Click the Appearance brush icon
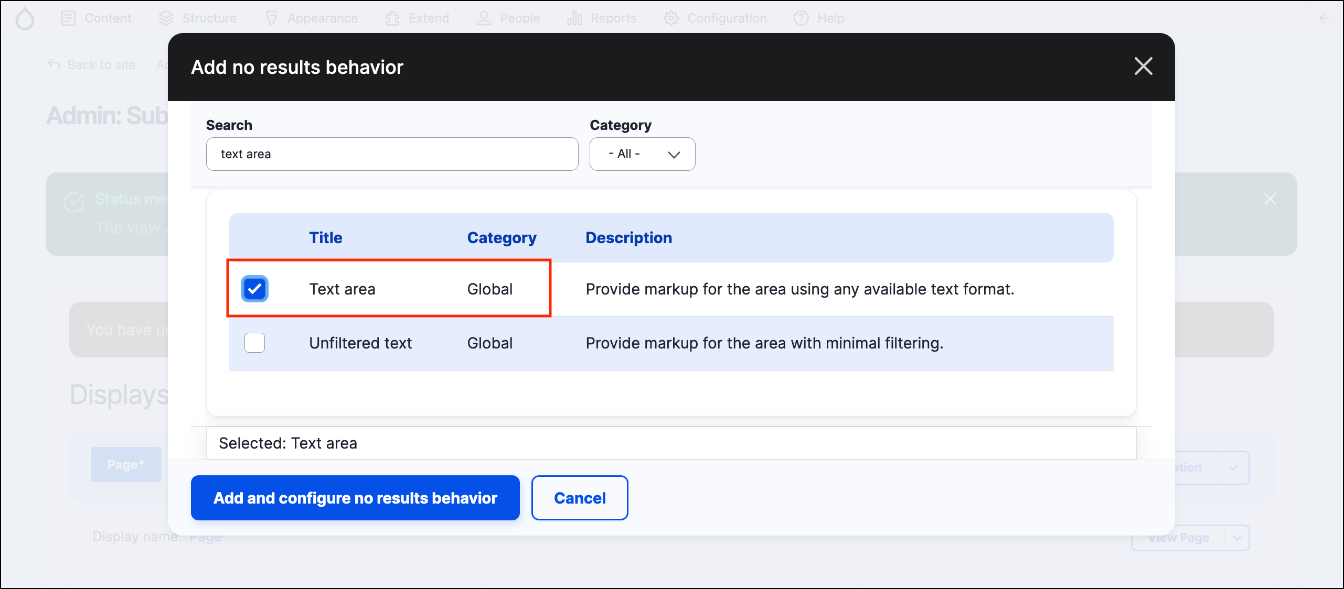 [x=271, y=18]
